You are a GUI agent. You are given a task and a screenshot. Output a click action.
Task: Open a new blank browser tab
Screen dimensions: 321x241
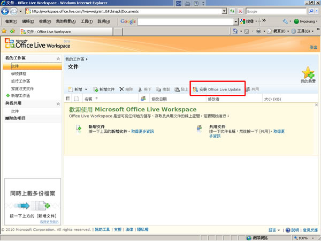point(118,32)
